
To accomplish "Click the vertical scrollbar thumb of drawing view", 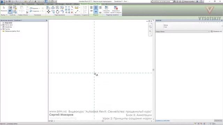I will [x=153, y=70].
